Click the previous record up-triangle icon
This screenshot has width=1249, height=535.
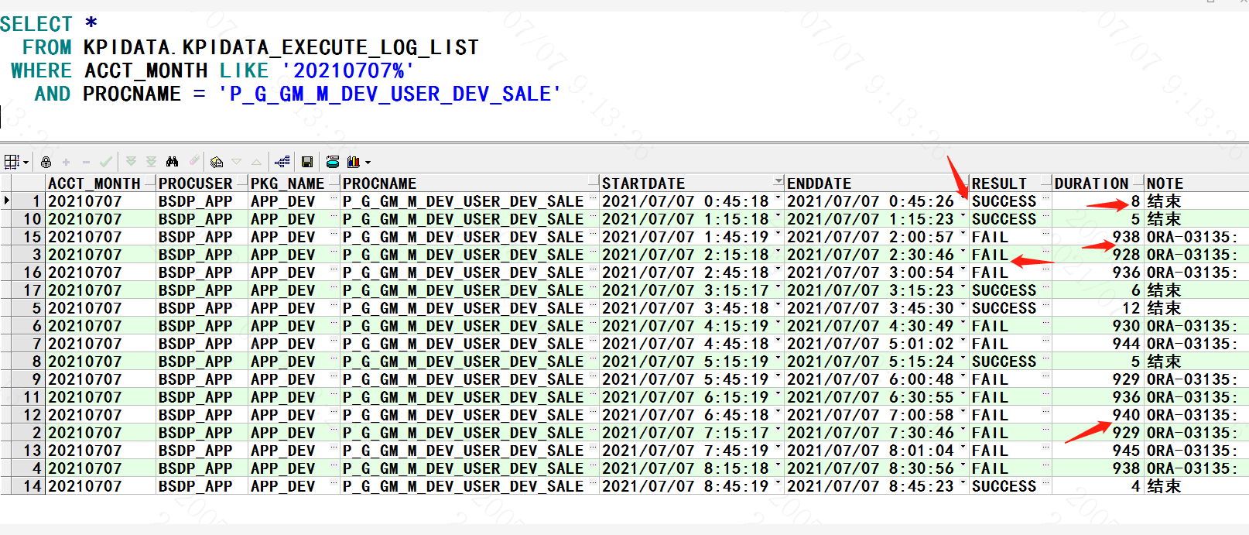coord(256,162)
